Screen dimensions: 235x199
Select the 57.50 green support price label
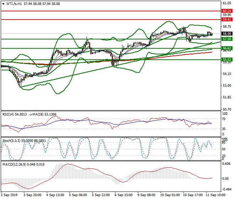coord(227,39)
